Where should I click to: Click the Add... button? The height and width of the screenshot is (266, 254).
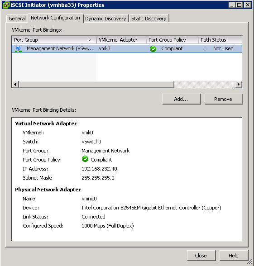(x=182, y=99)
